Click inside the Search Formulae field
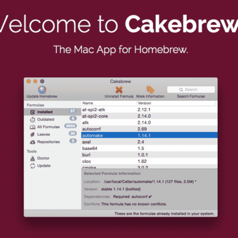 tap(191, 90)
